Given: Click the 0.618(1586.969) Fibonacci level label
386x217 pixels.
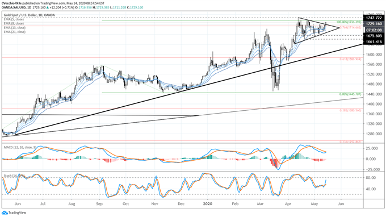Looking at the screenshot, I should point(350,59).
